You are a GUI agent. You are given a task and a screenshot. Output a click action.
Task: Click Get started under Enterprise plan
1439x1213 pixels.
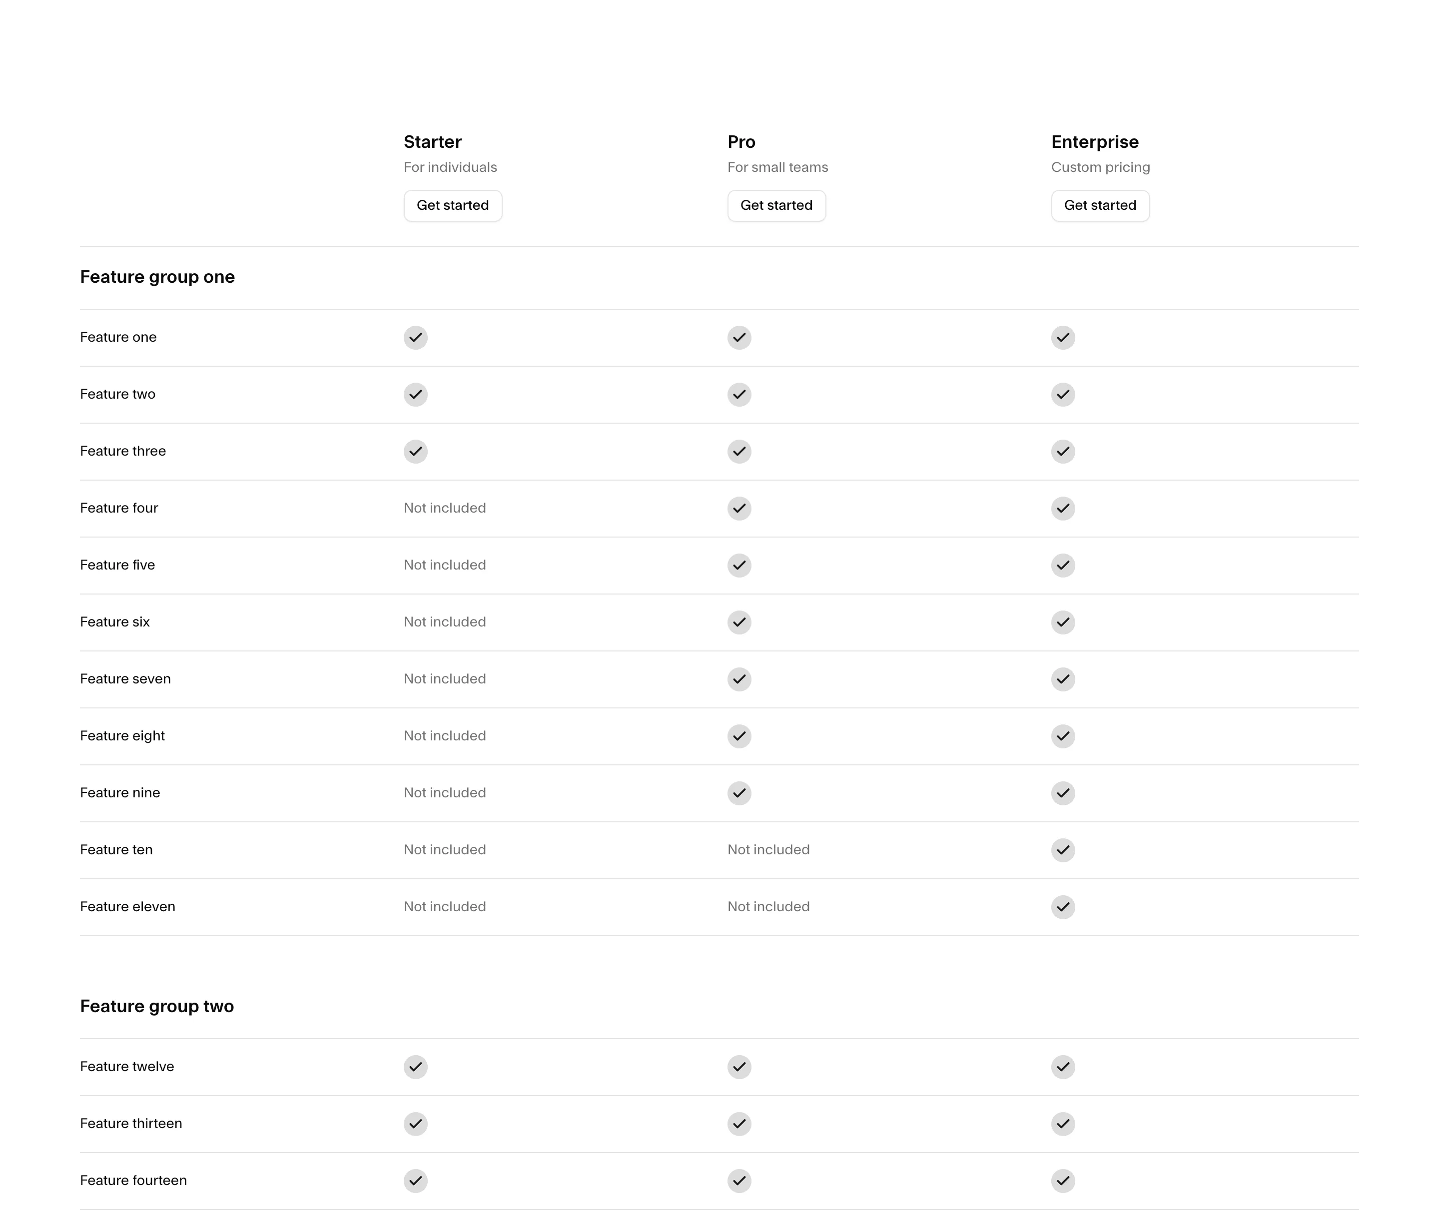pos(1100,206)
